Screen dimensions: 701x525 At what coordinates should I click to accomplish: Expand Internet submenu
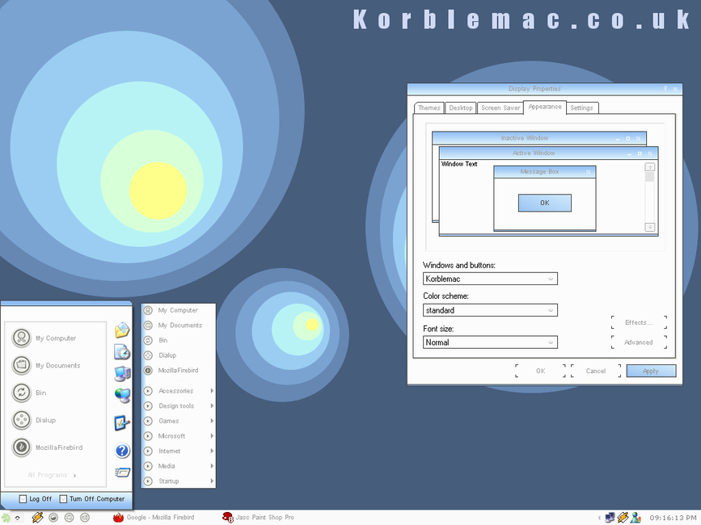(x=179, y=451)
